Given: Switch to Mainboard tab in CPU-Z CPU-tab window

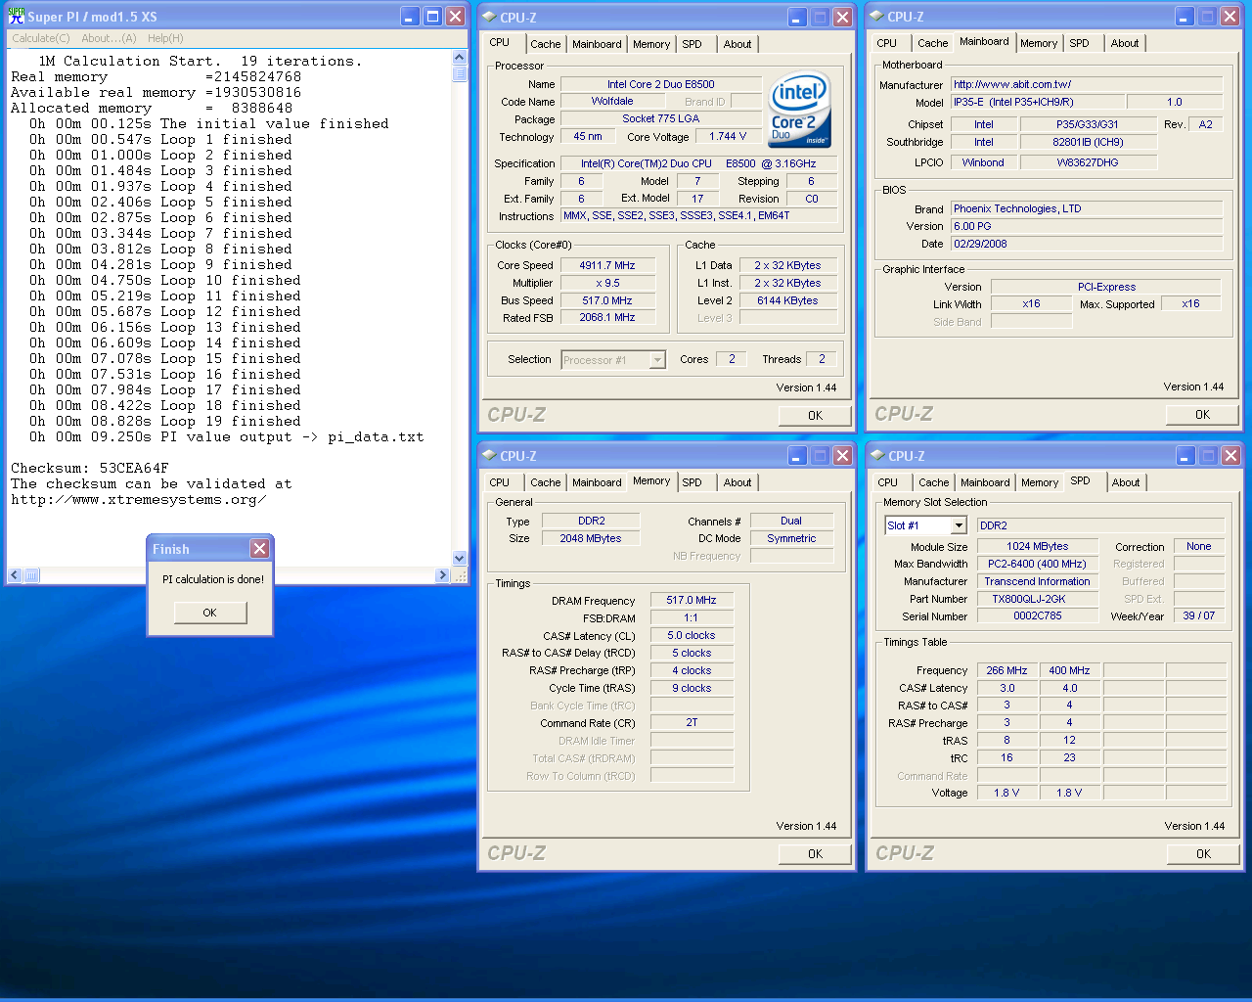Looking at the screenshot, I should tap(597, 44).
